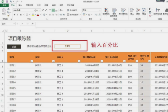
Task: Change text orientation angle
Action: point(61,10)
